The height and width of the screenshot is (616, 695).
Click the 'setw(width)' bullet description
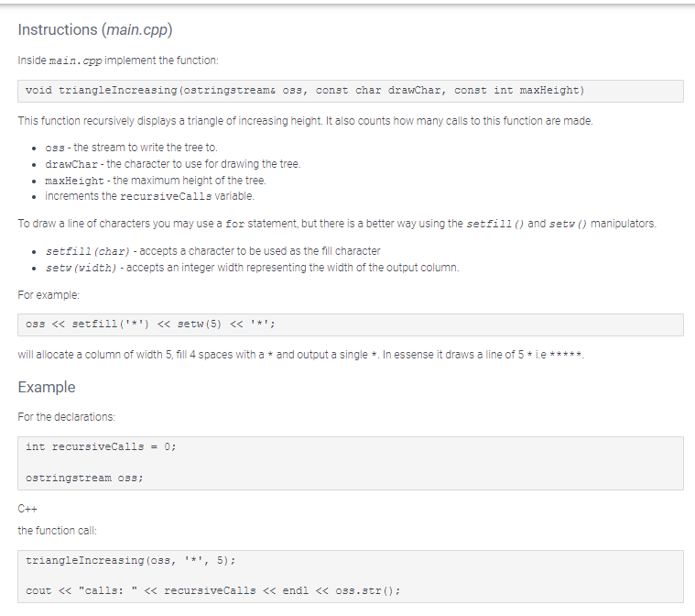[252, 268]
